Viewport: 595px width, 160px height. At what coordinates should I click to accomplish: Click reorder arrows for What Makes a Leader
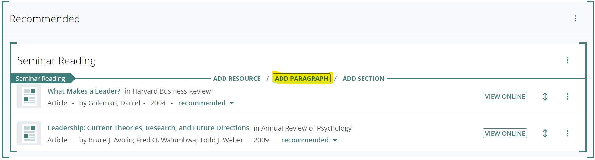coord(545,96)
